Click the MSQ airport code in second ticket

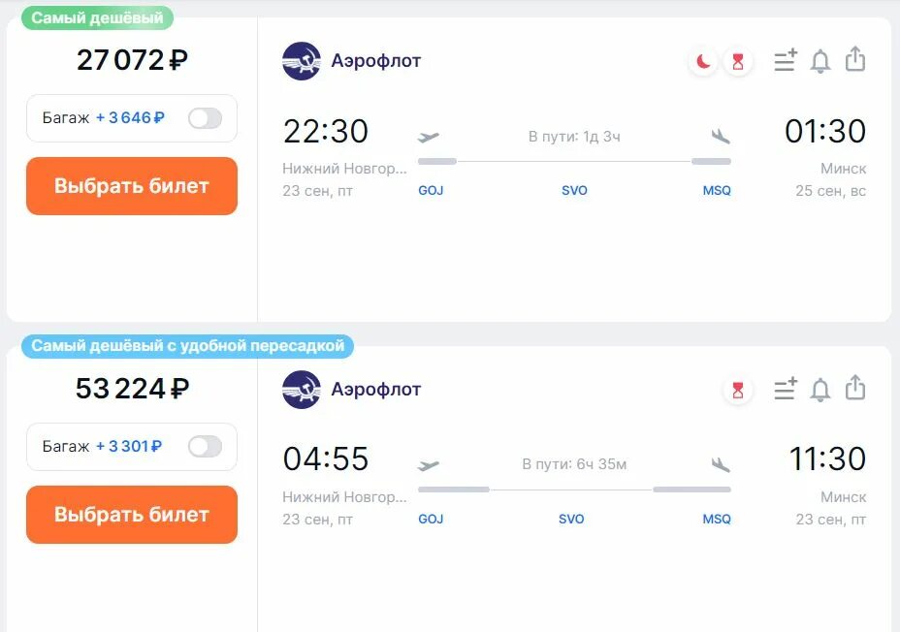[x=717, y=520]
